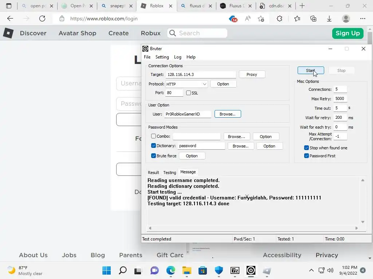Click the Stop button in Bruter

click(x=341, y=70)
